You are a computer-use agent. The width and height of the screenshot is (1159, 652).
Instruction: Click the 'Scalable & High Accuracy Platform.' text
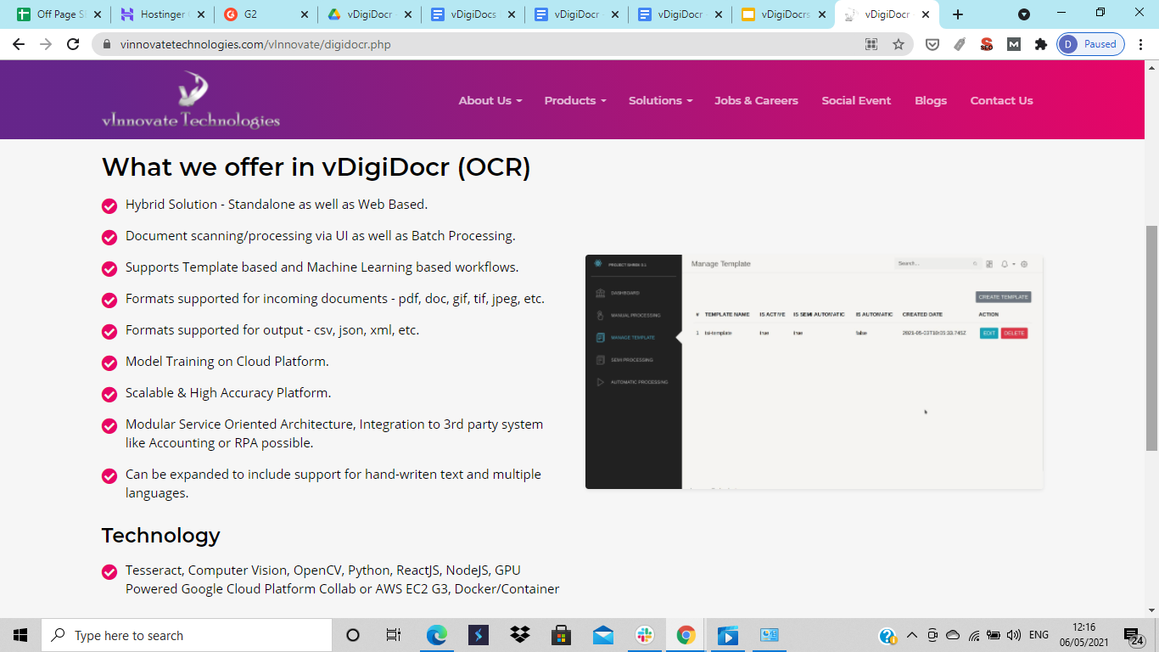(228, 393)
